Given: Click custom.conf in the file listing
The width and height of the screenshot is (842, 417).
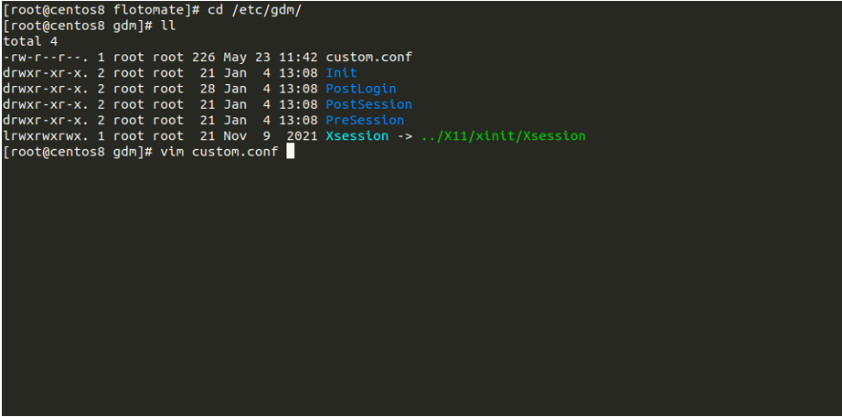Looking at the screenshot, I should point(368,57).
